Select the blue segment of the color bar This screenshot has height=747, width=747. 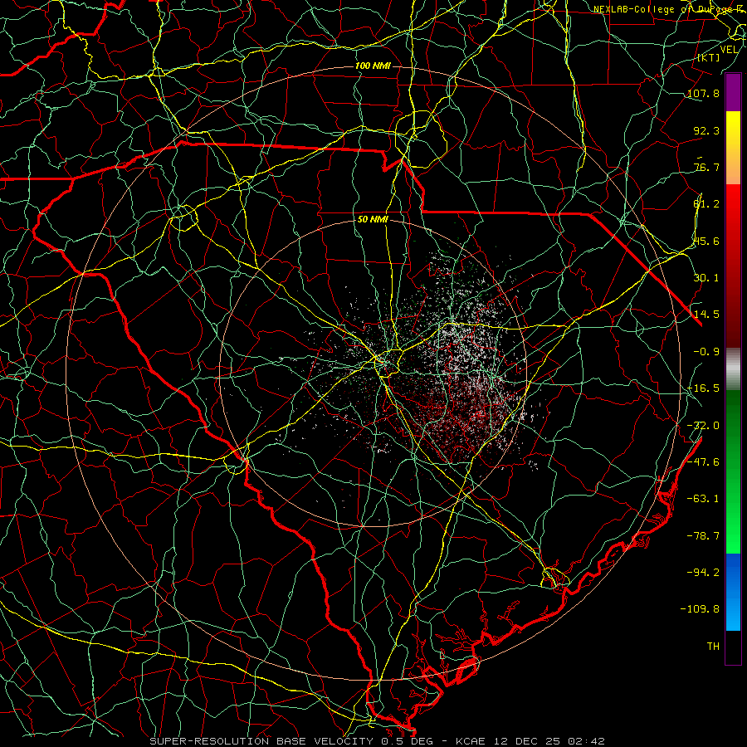(733, 592)
